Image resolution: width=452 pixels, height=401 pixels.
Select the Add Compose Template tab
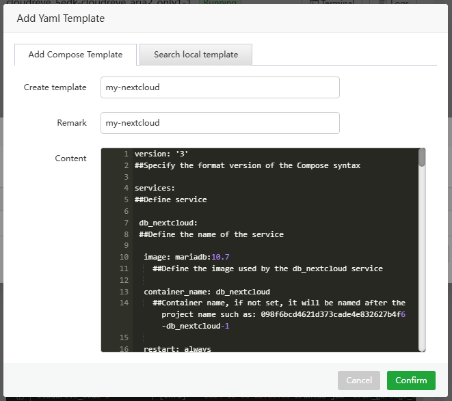(x=75, y=55)
